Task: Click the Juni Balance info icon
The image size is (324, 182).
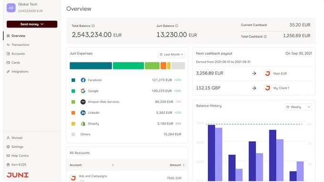Action: click(x=177, y=26)
